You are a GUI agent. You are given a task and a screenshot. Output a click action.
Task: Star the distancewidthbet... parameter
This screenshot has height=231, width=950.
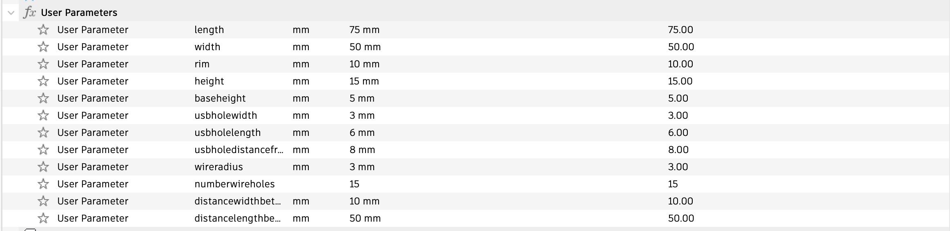coord(43,201)
